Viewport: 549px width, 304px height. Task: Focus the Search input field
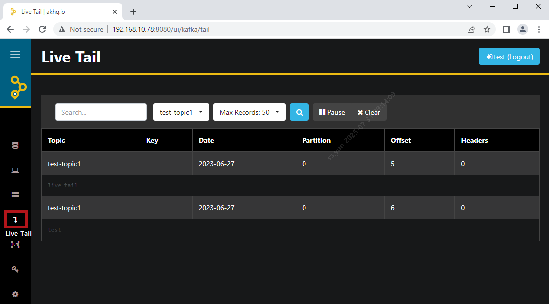[101, 112]
